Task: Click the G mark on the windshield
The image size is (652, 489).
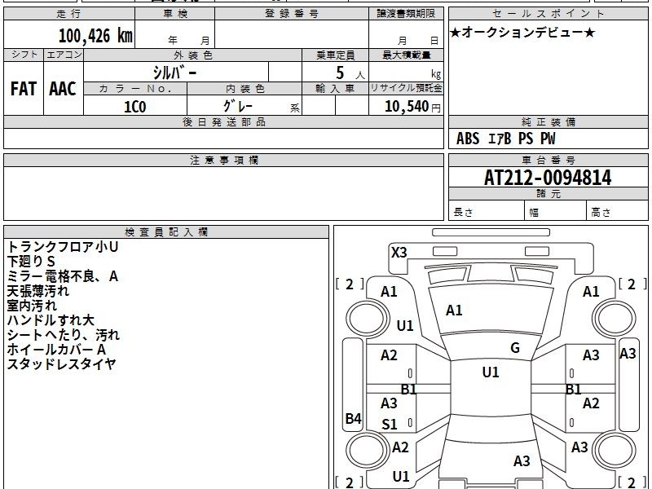Action: (515, 348)
